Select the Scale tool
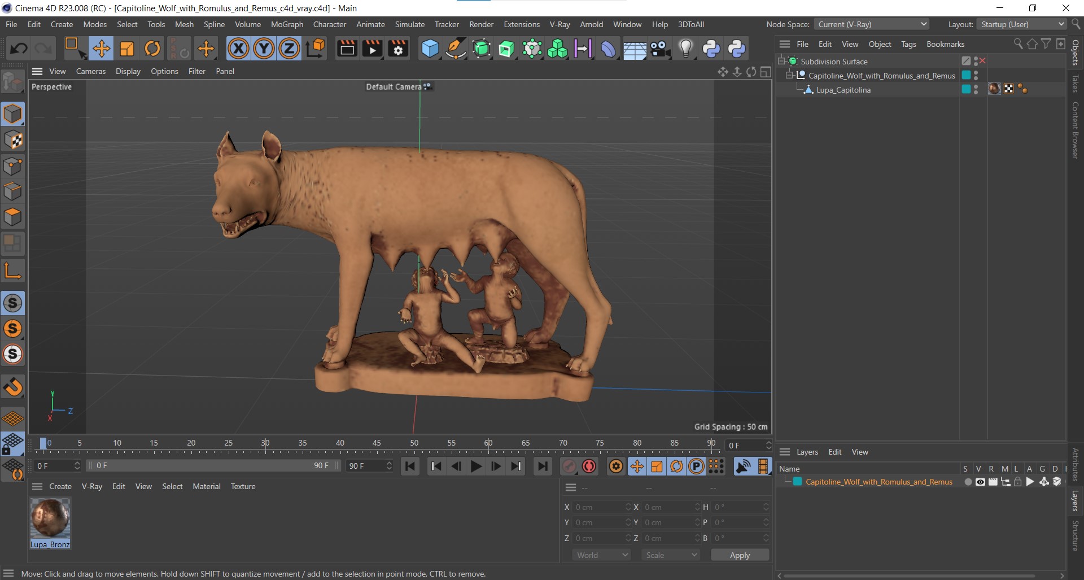This screenshot has width=1084, height=580. click(x=127, y=49)
